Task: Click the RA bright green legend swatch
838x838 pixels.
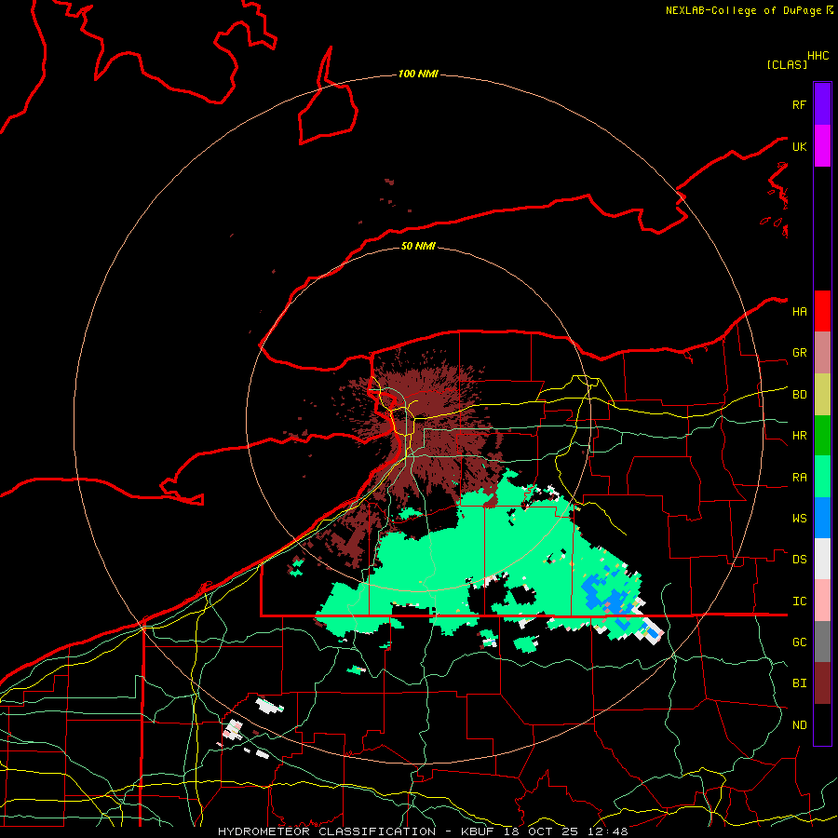Action: pos(822,477)
